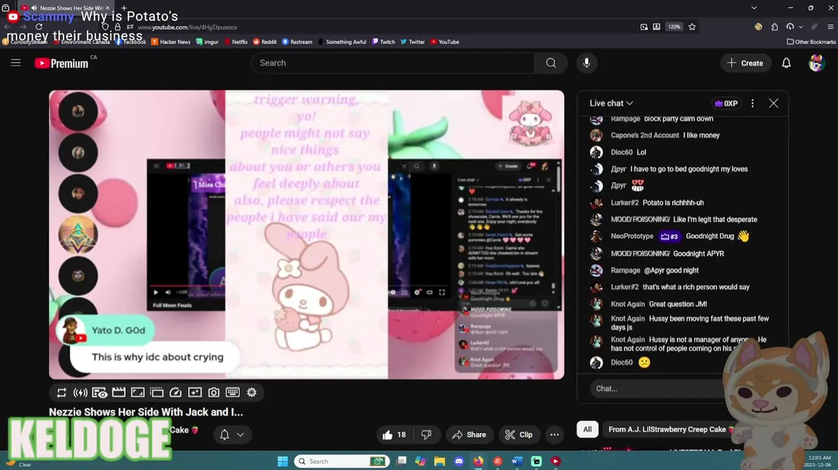This screenshot has height=470, width=838.
Task: Click the search magnifier button
Action: click(x=551, y=63)
